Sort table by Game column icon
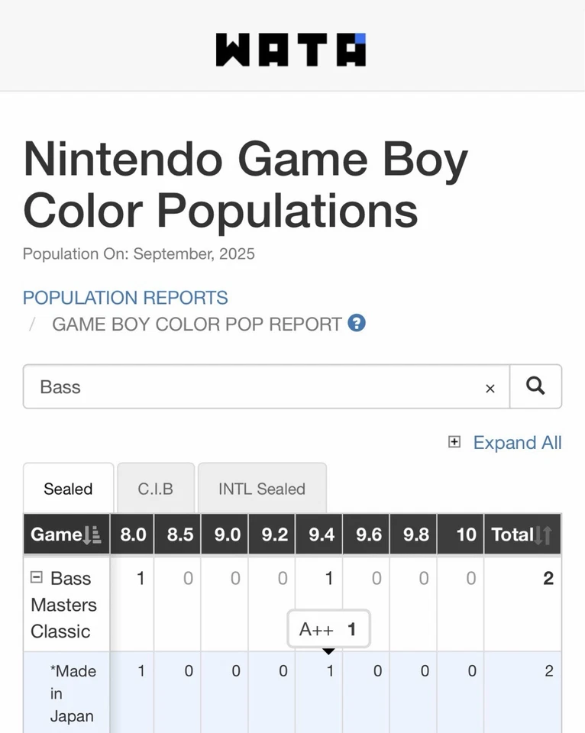585x733 pixels. point(92,535)
